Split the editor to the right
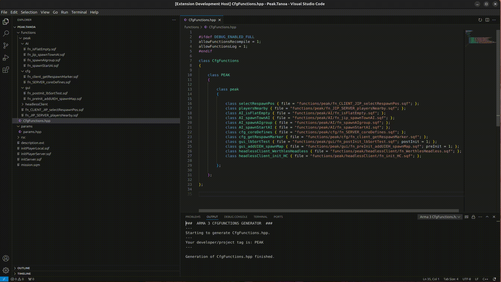 pos(487,20)
